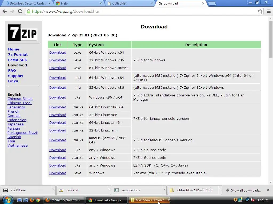Open Support sidebar link

click(15, 76)
